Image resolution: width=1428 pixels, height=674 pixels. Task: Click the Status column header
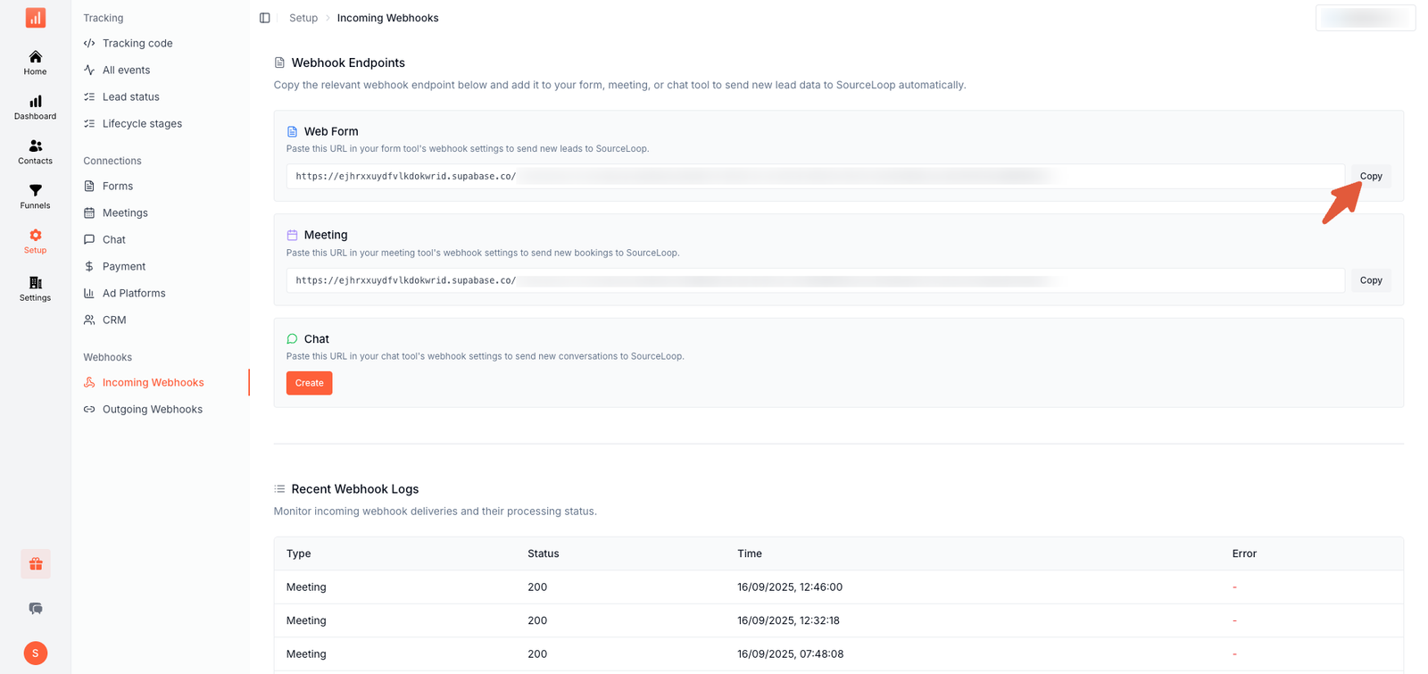click(x=544, y=553)
